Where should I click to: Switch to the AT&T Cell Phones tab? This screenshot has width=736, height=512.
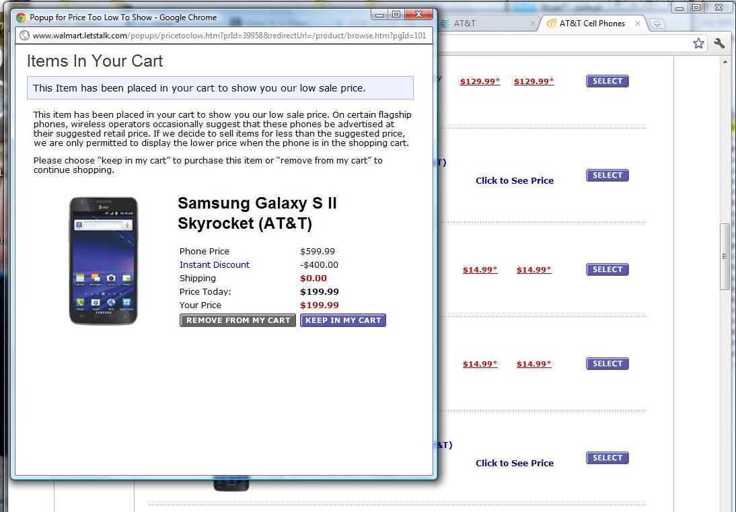(593, 24)
